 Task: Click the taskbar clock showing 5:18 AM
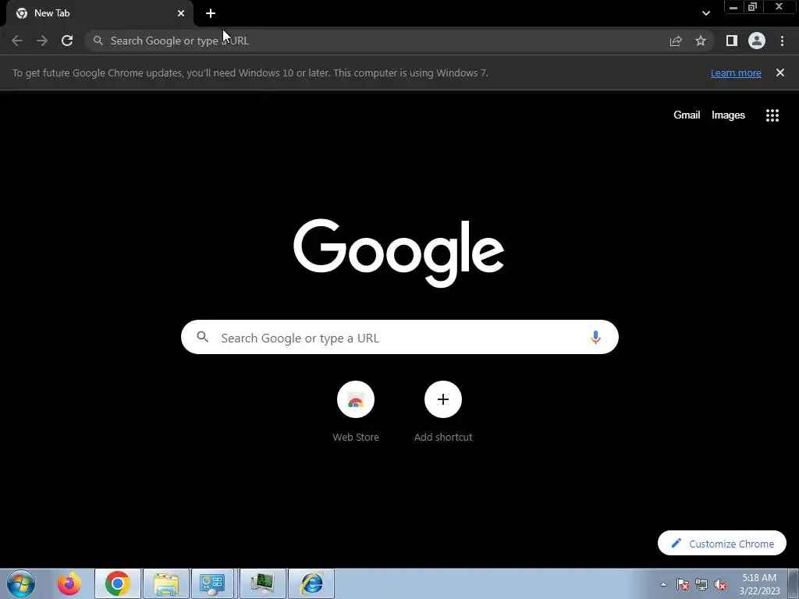[x=759, y=584]
